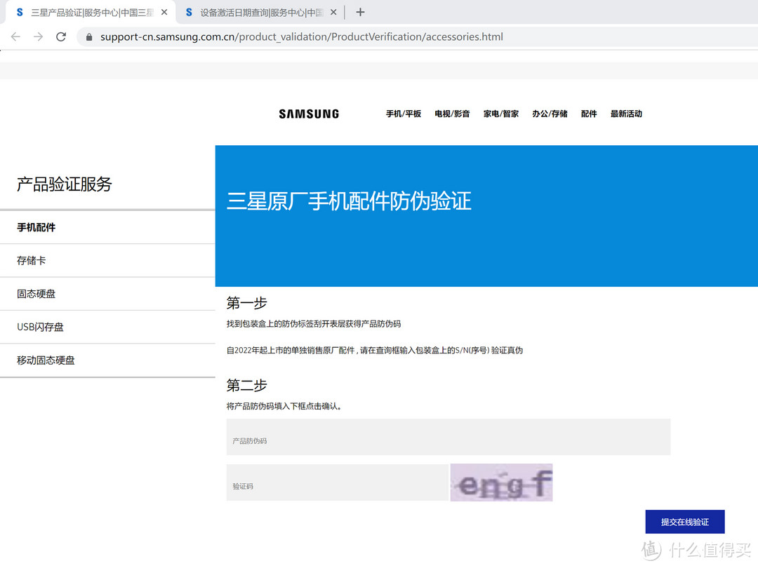Close the 设备激活日期查询 tab
This screenshot has height=568, width=758.
tap(333, 12)
